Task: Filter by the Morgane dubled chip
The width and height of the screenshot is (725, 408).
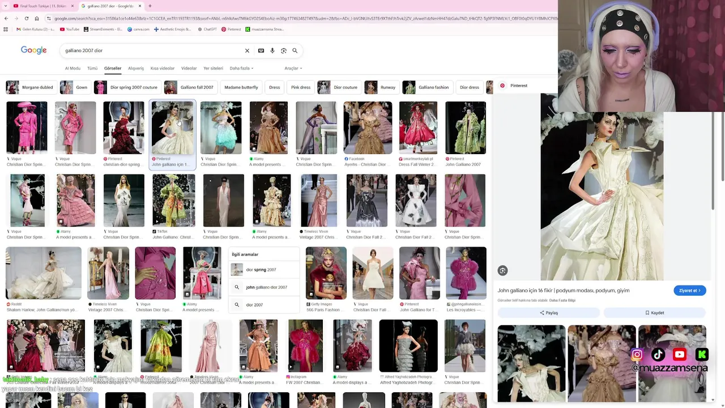Action: (x=30, y=87)
